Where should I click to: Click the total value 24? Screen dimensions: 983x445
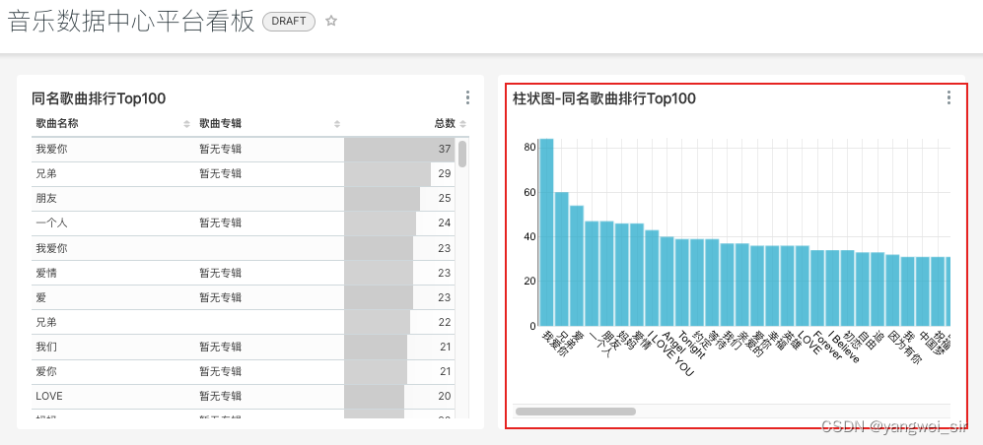coord(445,222)
